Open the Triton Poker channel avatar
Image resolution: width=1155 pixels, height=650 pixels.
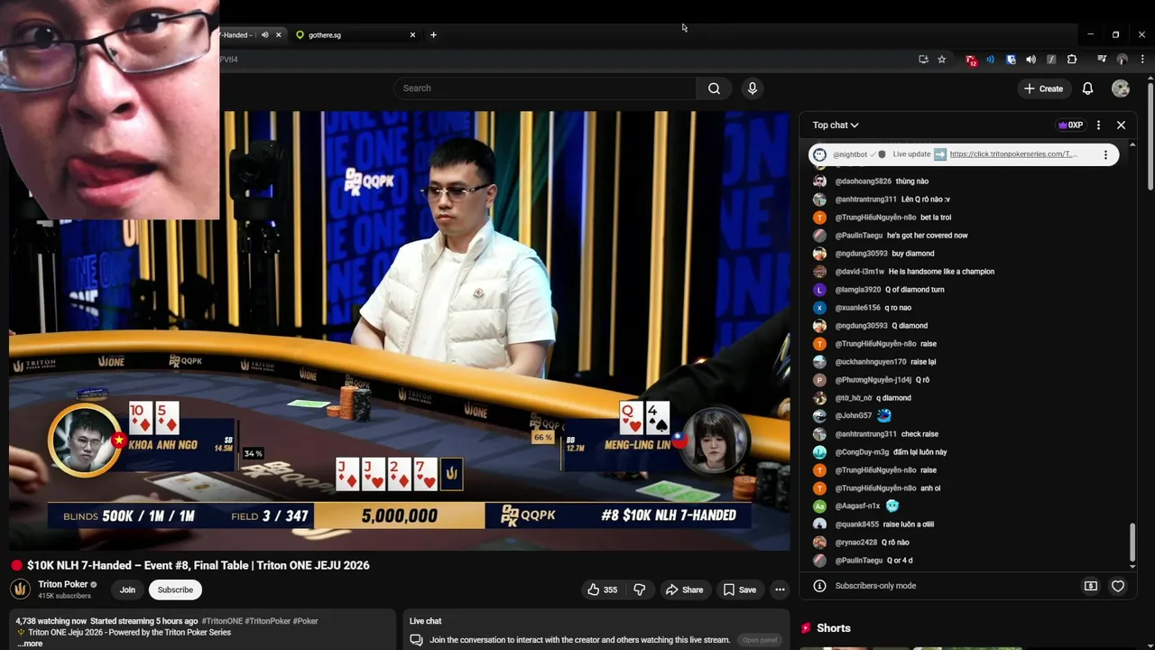click(20, 590)
